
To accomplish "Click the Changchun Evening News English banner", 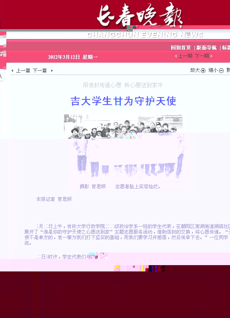I will 145,35.
